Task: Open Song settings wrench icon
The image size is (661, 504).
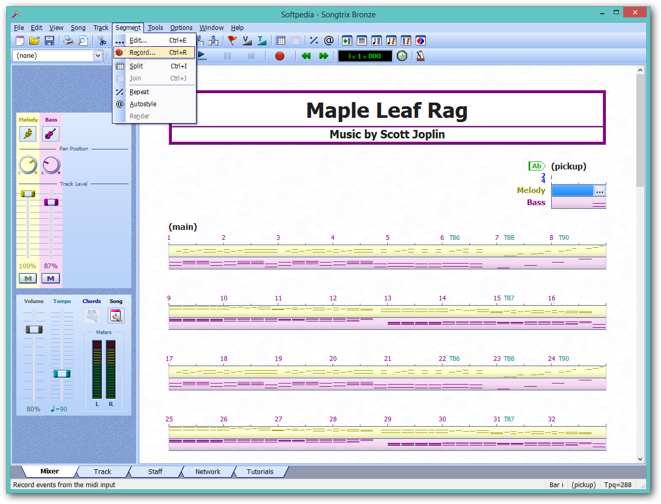Action: (116, 316)
